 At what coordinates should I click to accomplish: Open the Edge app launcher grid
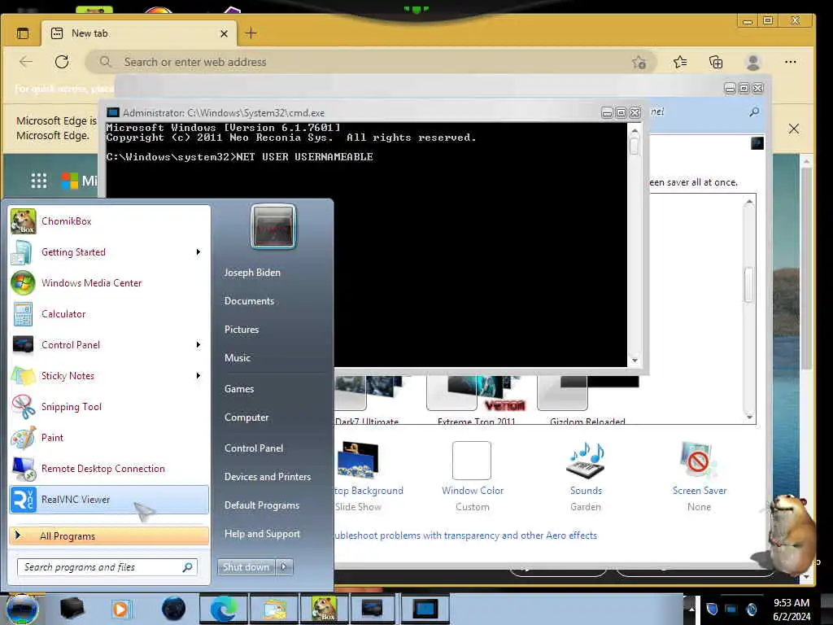point(39,181)
